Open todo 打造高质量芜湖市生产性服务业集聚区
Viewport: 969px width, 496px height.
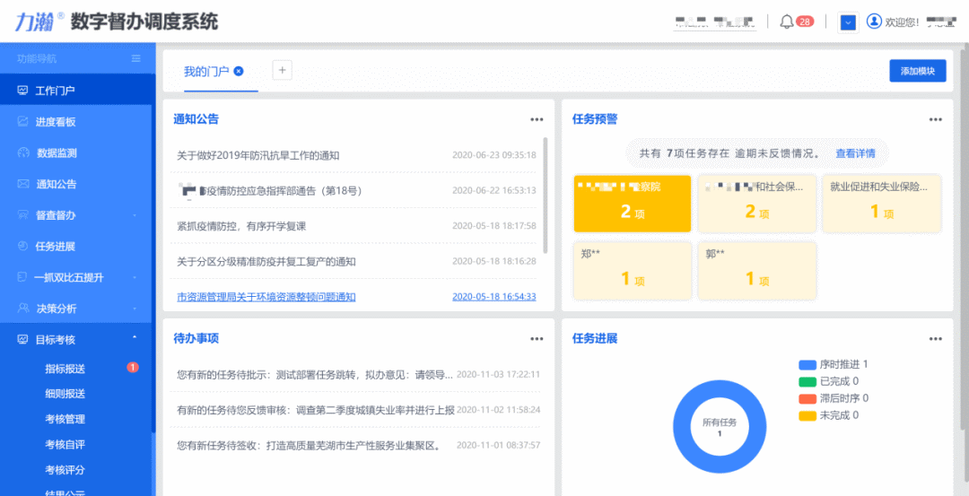click(x=309, y=445)
